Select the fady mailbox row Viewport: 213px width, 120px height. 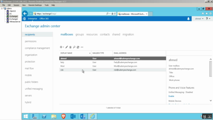click(x=112, y=62)
